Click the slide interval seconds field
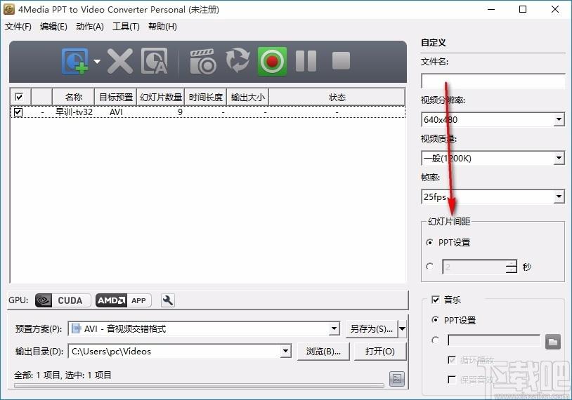Screen dimensions: 572x400 [x=474, y=267]
